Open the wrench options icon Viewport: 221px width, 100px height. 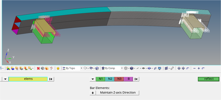pos(172,68)
